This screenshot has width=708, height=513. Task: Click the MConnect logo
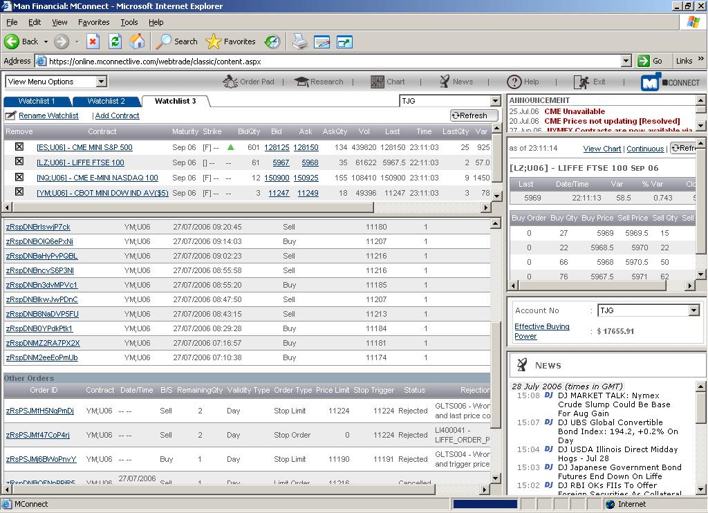670,82
